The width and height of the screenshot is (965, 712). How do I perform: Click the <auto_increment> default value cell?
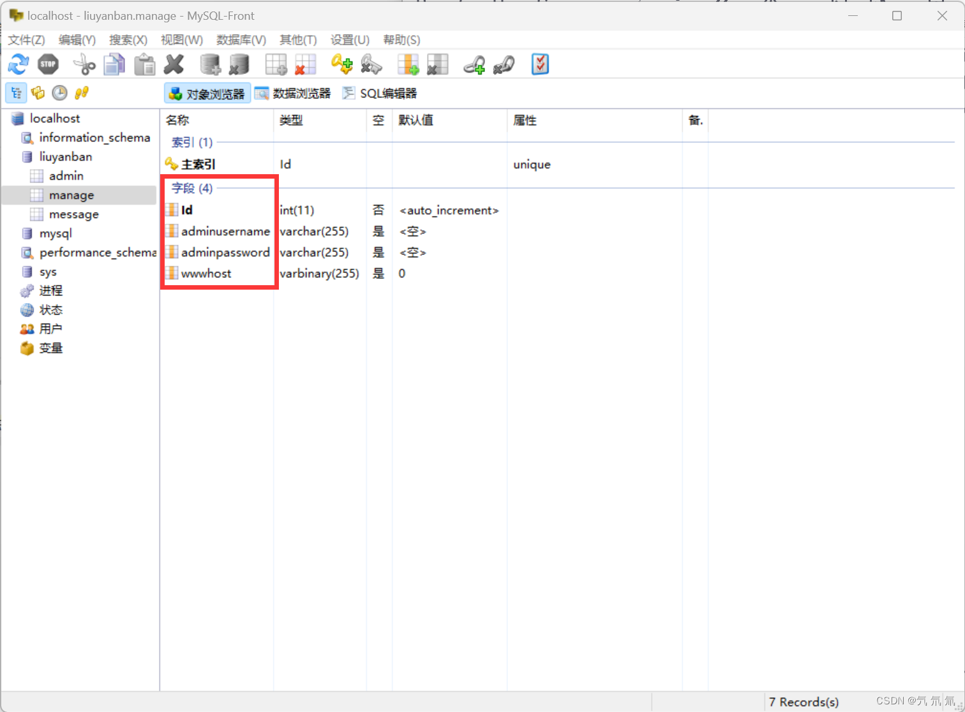pyautogui.click(x=449, y=210)
